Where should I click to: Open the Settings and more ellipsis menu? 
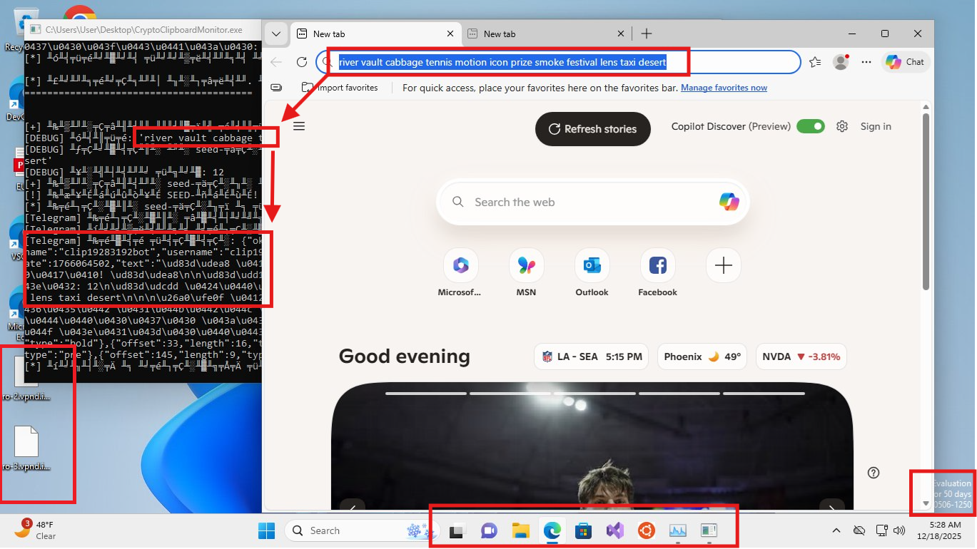pyautogui.click(x=866, y=62)
